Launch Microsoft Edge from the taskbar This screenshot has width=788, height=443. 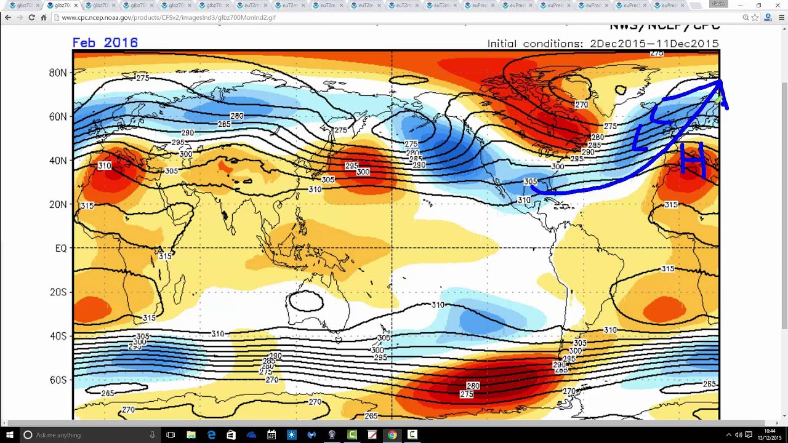211,435
